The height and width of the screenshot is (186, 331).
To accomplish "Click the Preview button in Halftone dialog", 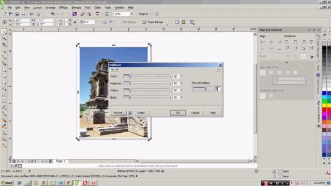I will pyautogui.click(x=118, y=113).
